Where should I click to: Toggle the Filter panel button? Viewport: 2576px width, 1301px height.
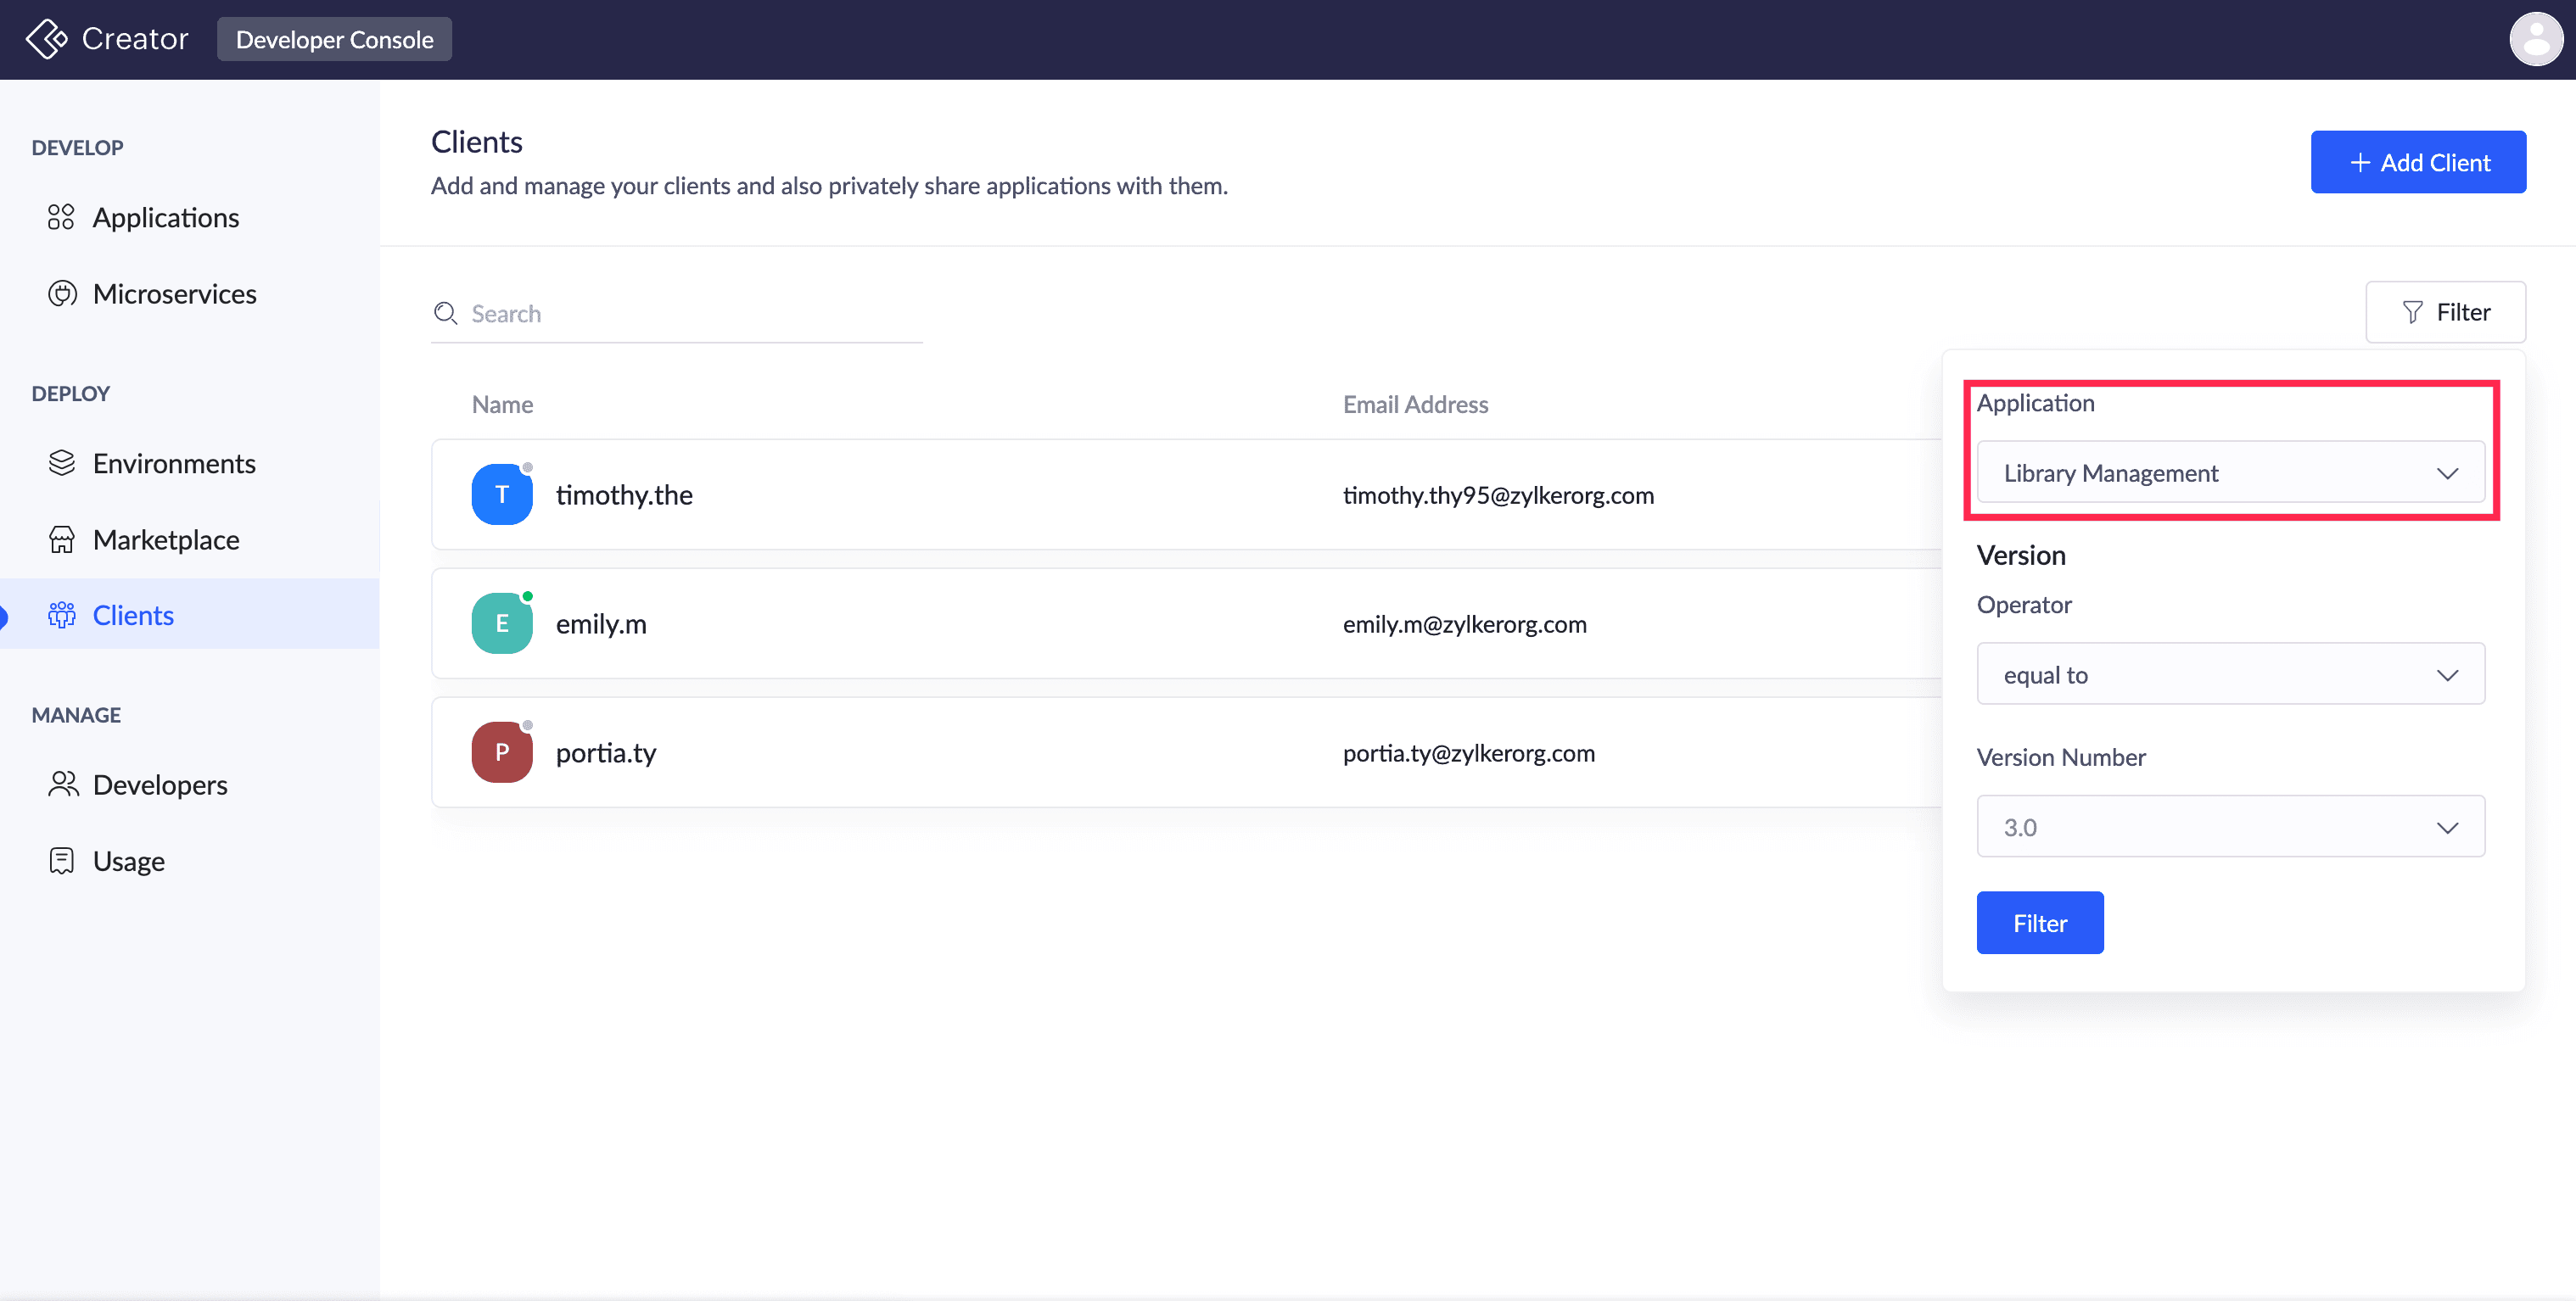pos(2445,312)
